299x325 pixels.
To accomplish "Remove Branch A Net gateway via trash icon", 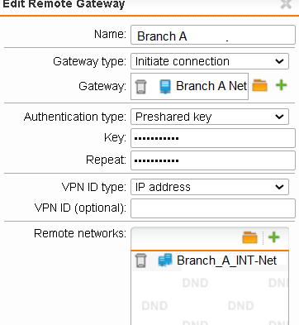I will (x=140, y=87).
